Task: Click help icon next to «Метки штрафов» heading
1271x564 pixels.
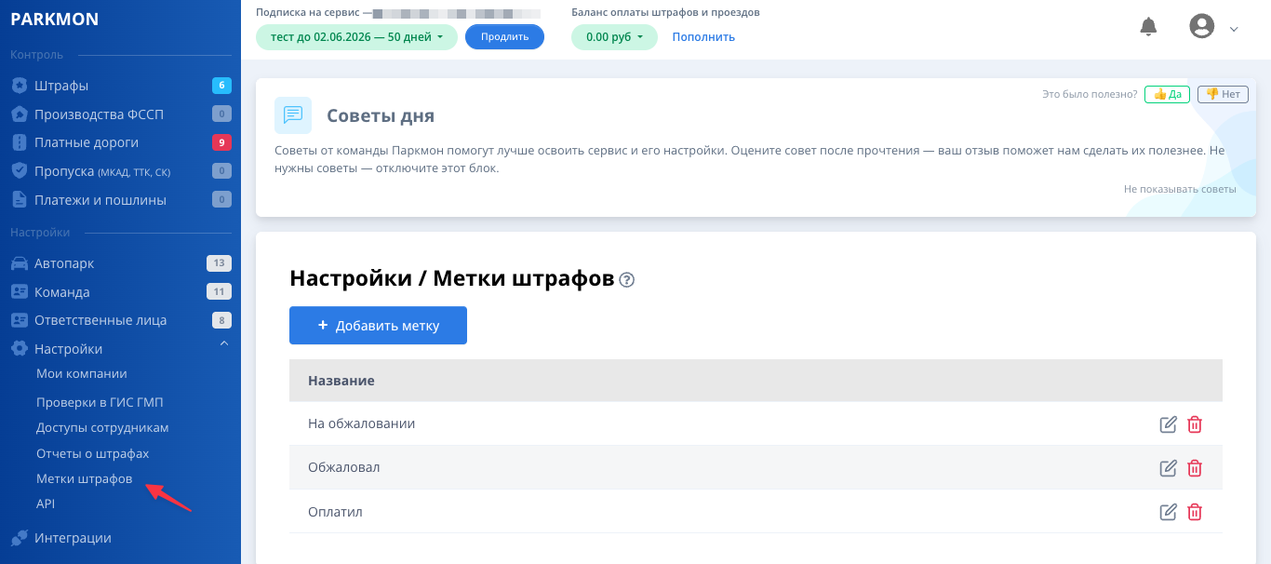Action: (626, 280)
